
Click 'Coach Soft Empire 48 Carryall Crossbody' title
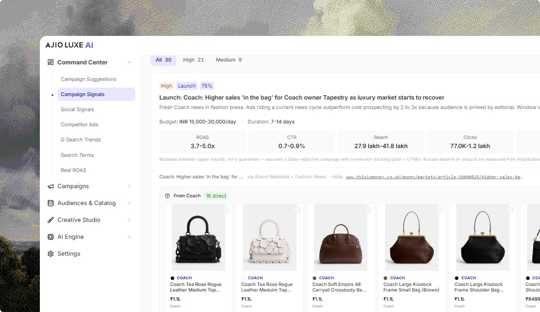click(x=339, y=287)
